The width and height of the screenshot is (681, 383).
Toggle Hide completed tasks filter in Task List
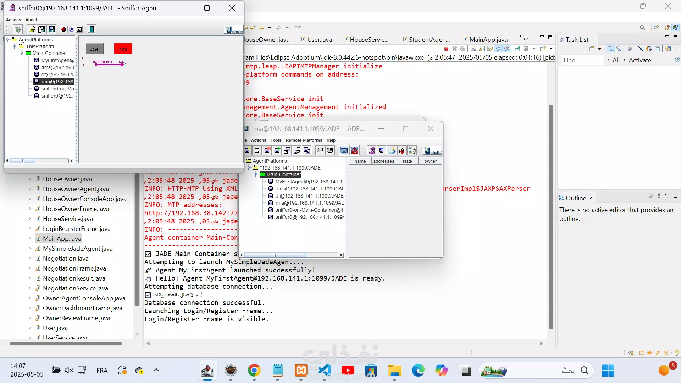(x=641, y=49)
